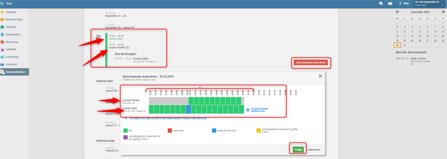Screen dimensions: 447x159
Task: Expand the Kommunikation sidebar section
Action: point(27,72)
